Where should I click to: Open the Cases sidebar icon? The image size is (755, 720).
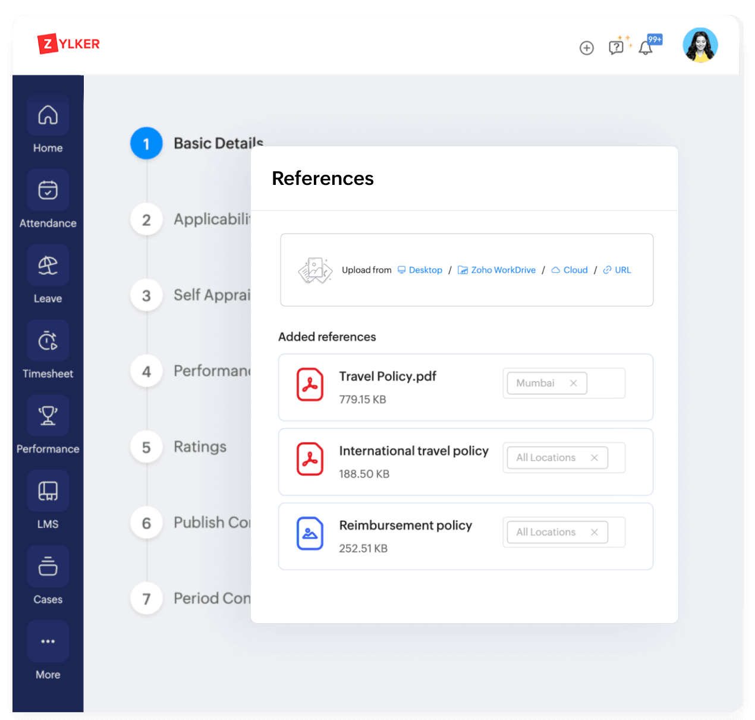point(48,566)
